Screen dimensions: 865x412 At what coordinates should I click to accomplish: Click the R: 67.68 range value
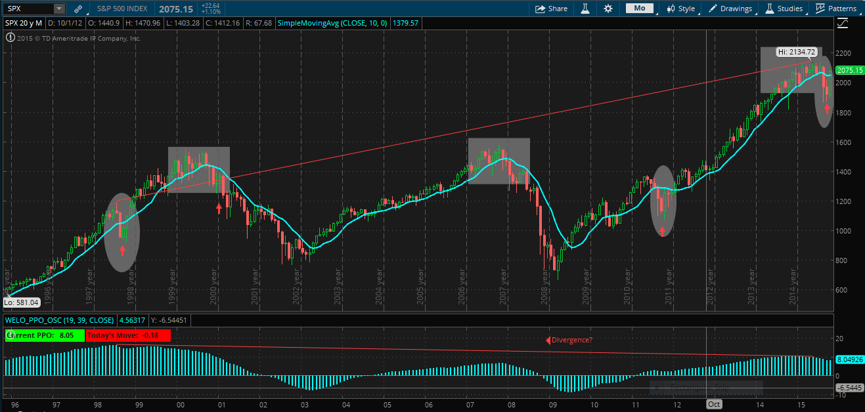click(x=259, y=23)
